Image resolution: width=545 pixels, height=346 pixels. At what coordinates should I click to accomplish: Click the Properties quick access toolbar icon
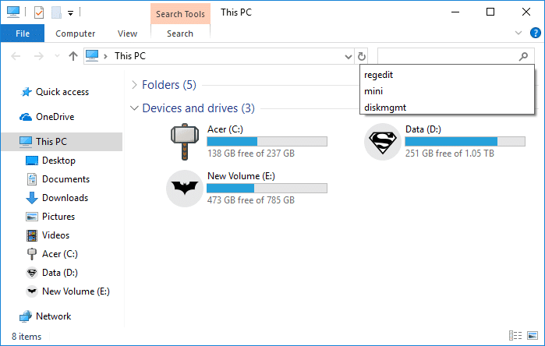39,12
